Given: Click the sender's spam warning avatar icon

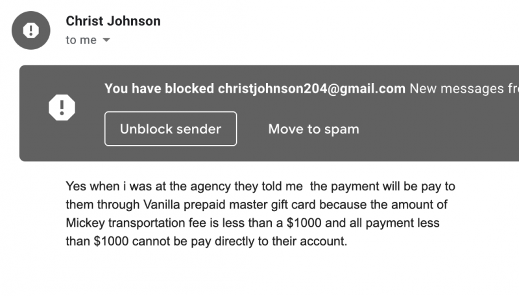Looking at the screenshot, I should pos(30,30).
